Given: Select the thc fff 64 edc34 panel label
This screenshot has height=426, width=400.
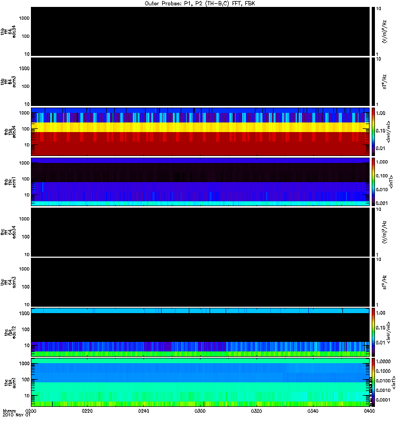Looking at the screenshot, I should tap(8, 232).
